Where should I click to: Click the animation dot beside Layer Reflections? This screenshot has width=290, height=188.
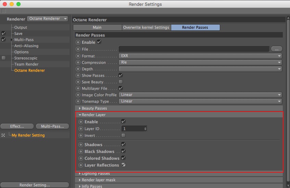click(81, 165)
